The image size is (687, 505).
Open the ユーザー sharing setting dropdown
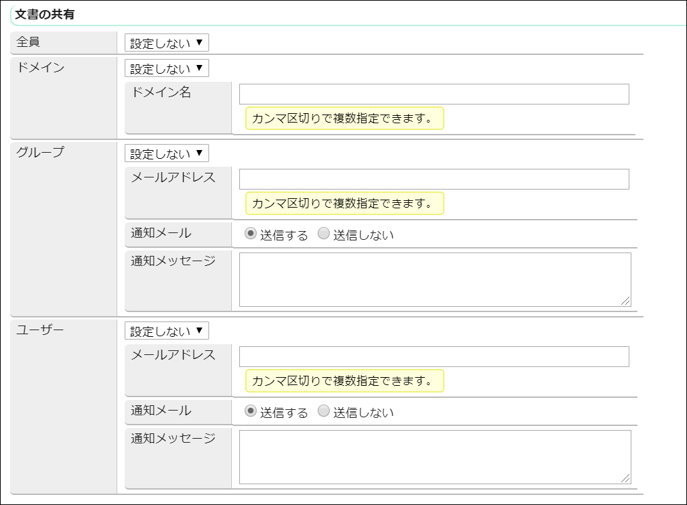coord(165,330)
